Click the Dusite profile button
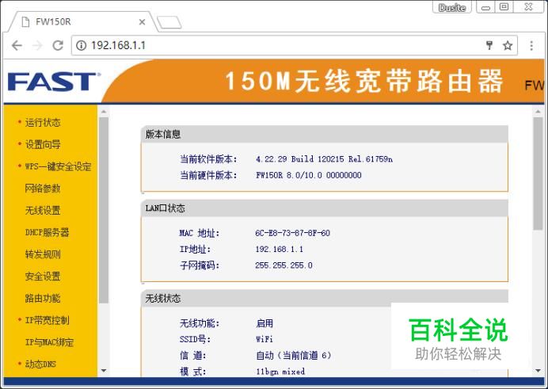548x389 pixels. point(452,7)
